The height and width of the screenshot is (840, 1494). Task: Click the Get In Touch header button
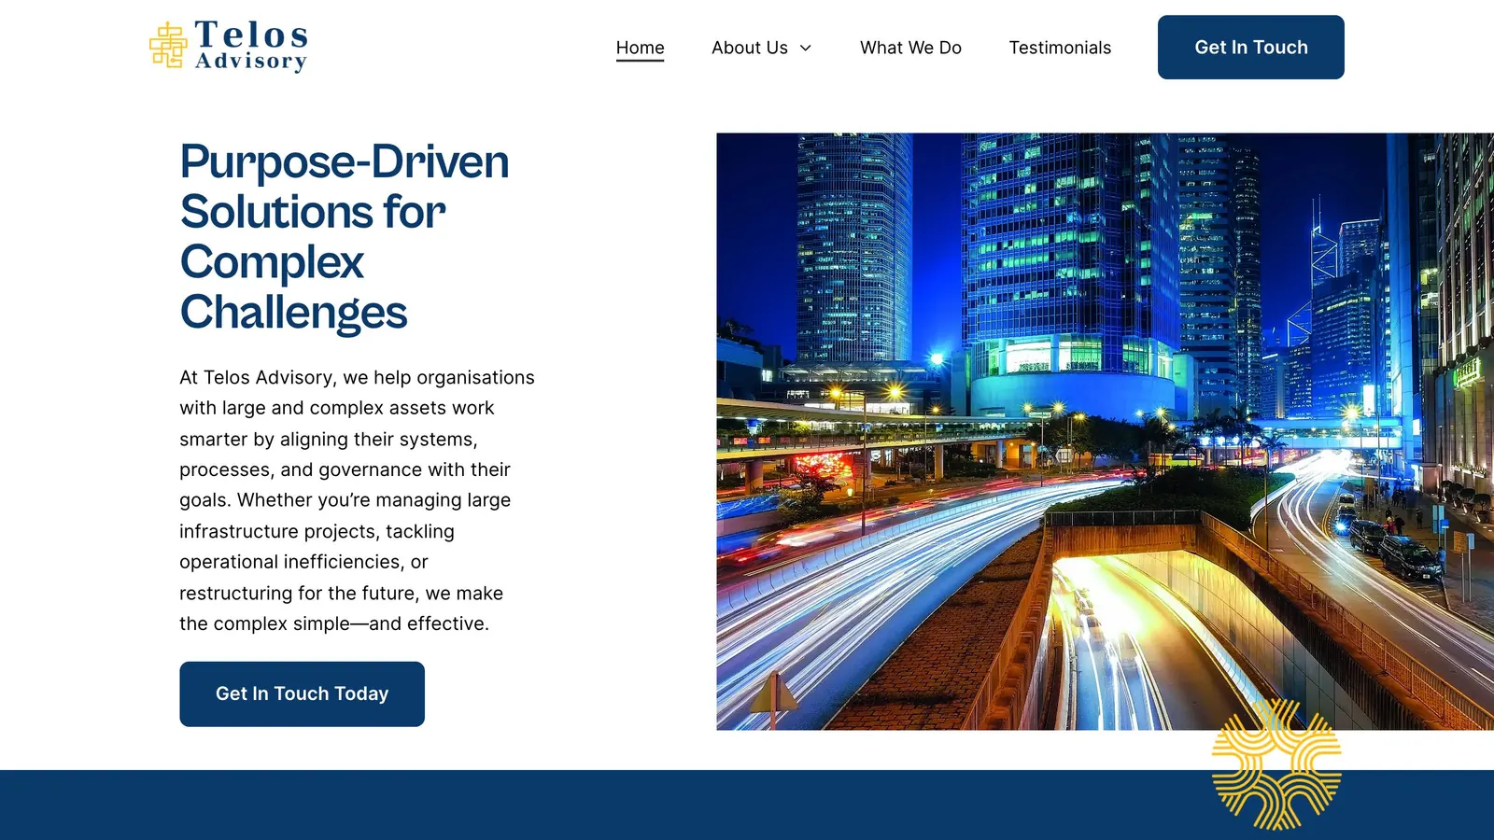click(x=1250, y=48)
